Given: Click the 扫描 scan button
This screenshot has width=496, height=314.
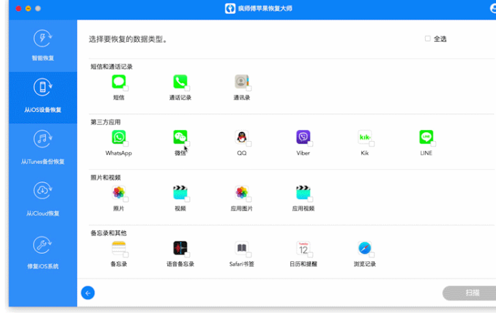Looking at the screenshot, I should [471, 293].
